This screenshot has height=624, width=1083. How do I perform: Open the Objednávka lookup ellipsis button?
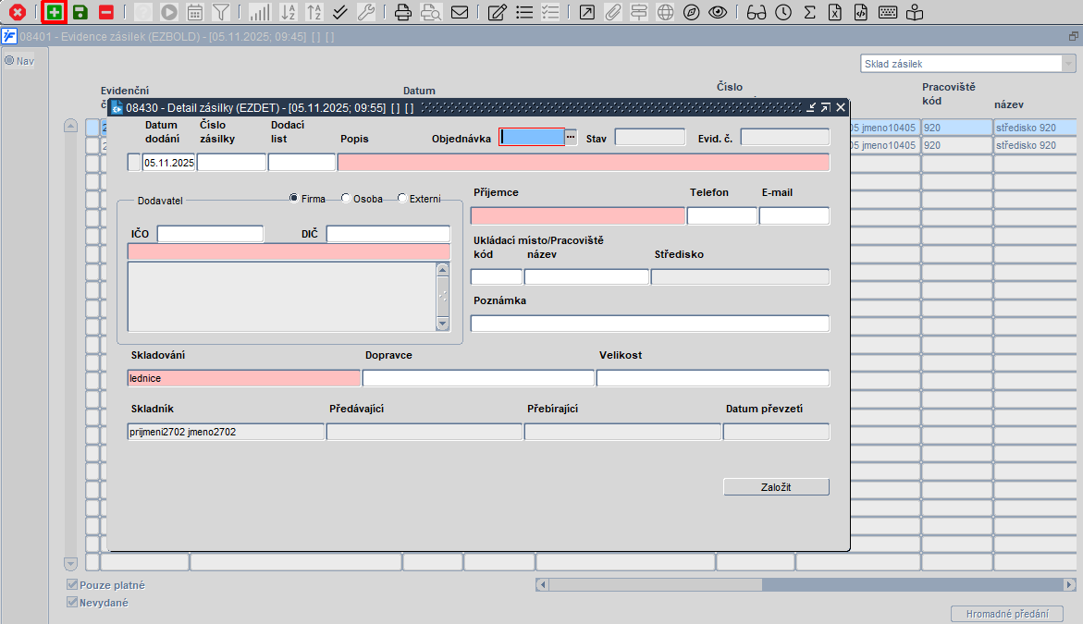tap(571, 137)
